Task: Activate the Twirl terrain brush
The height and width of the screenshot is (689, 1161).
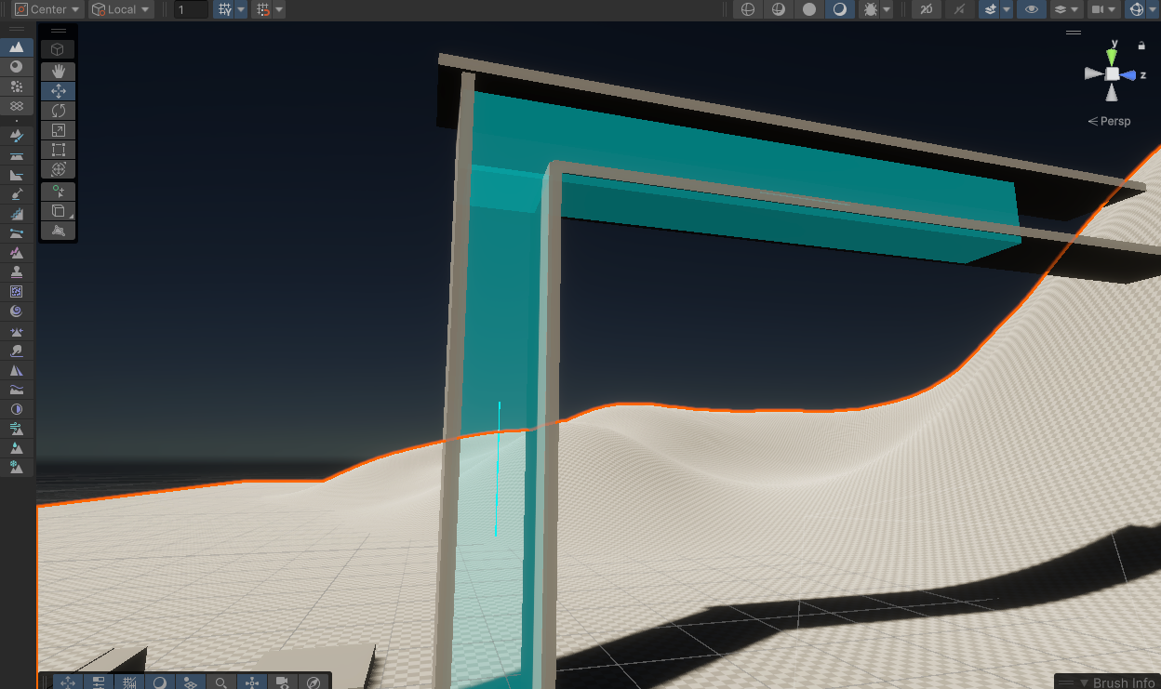Action: coord(16,311)
